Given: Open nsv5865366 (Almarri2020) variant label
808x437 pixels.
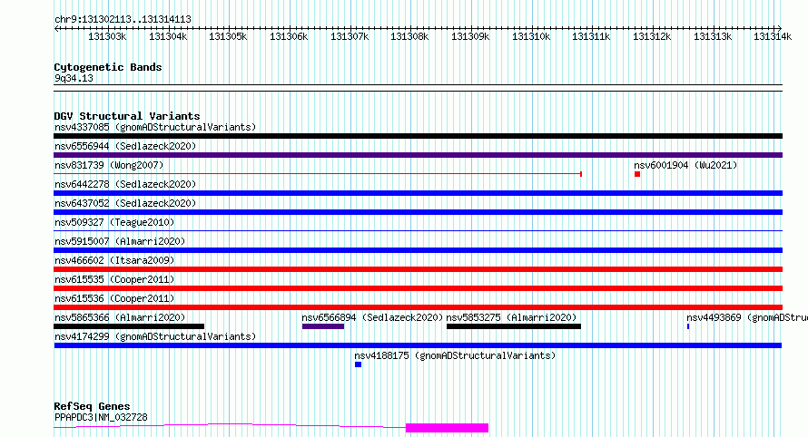Looking at the screenshot, I should [x=120, y=317].
